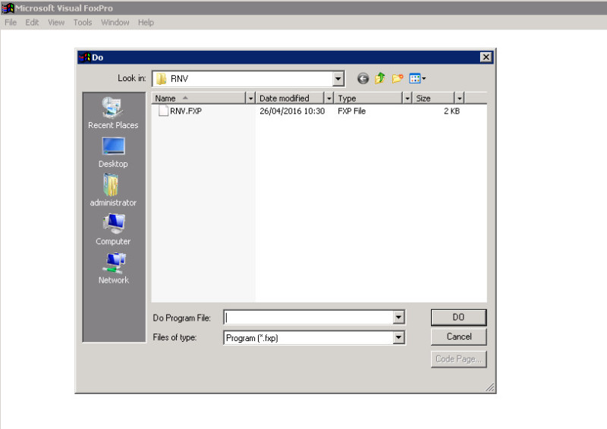Focus the Do Program File field
Viewport: 607px width, 429px height.
[x=309, y=318]
